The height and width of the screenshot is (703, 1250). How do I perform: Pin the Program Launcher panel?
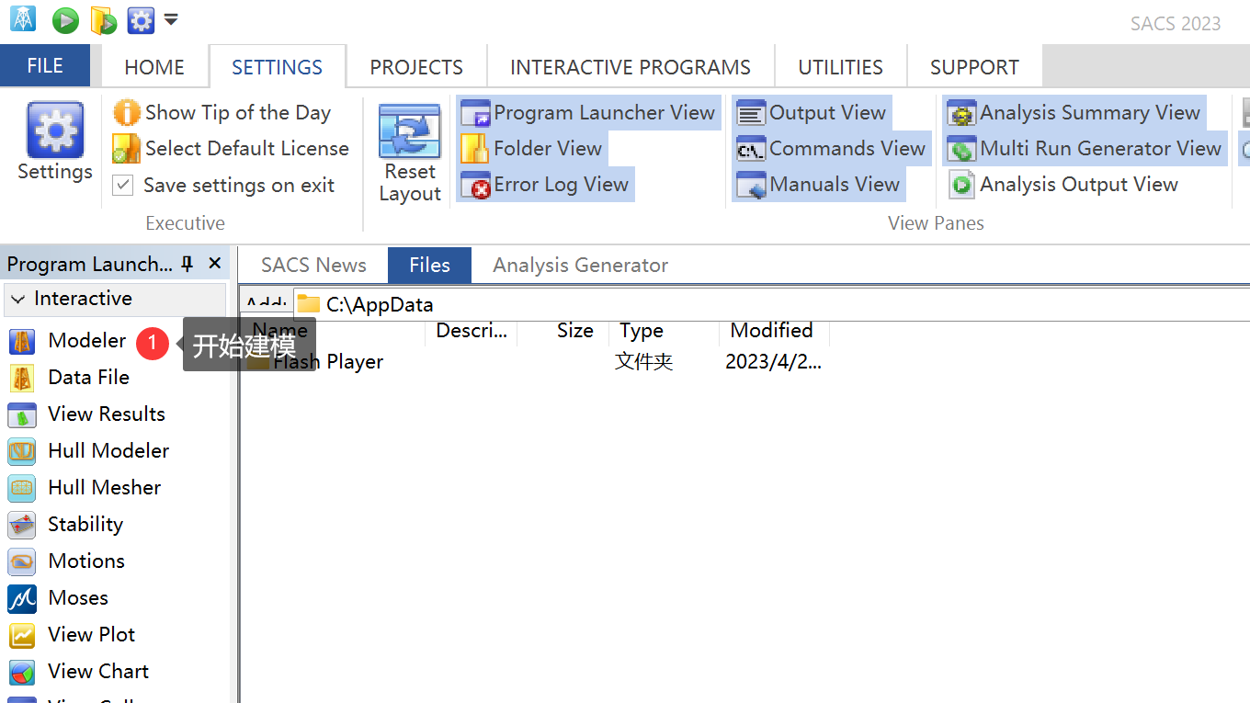tap(187, 265)
